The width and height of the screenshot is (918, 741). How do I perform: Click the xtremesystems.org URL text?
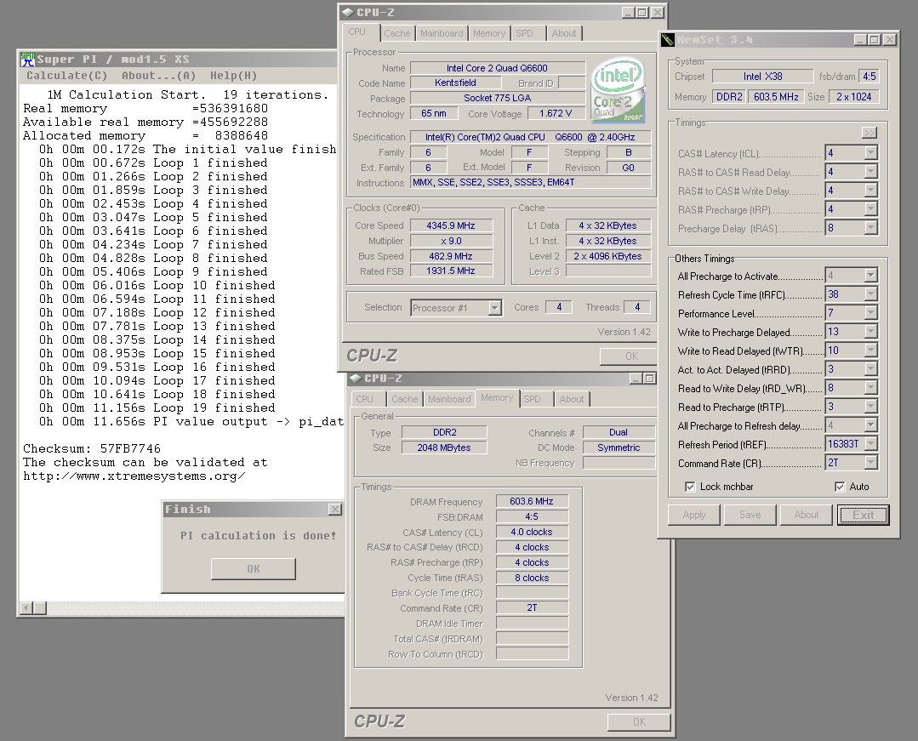[134, 476]
